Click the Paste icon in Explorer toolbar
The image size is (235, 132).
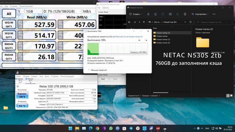[x=163, y=14]
